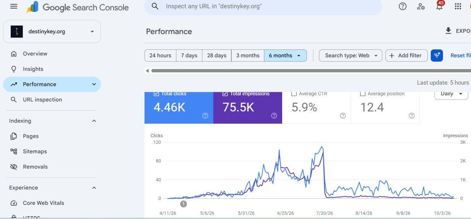The height and width of the screenshot is (219, 471).
Task: Enable the Average position checkbox
Action: tap(362, 93)
